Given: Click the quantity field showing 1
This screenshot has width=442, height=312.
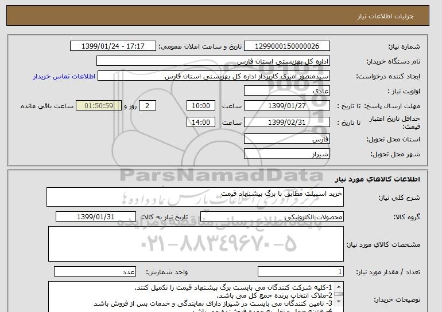Looking at the screenshot, I should [300, 272].
